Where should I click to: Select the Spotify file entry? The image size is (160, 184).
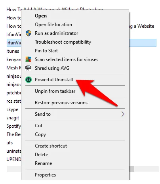pos(14,126)
